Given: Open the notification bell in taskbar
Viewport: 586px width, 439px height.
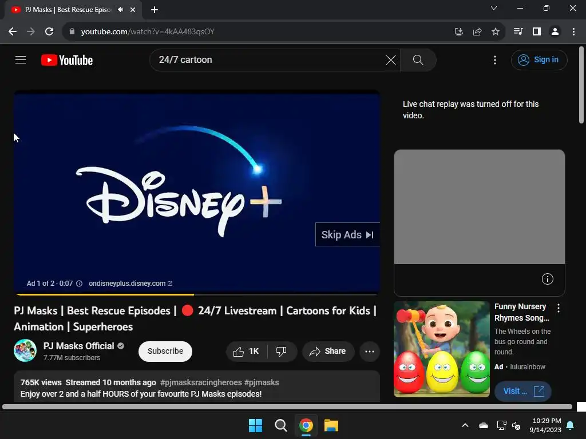Looking at the screenshot, I should (x=571, y=425).
